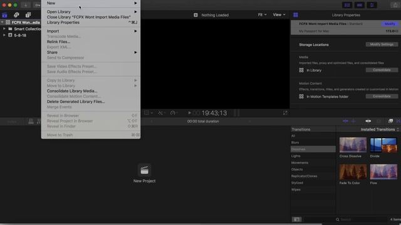Select the Wipes transitions category
This screenshot has height=225, width=401.
point(313,189)
